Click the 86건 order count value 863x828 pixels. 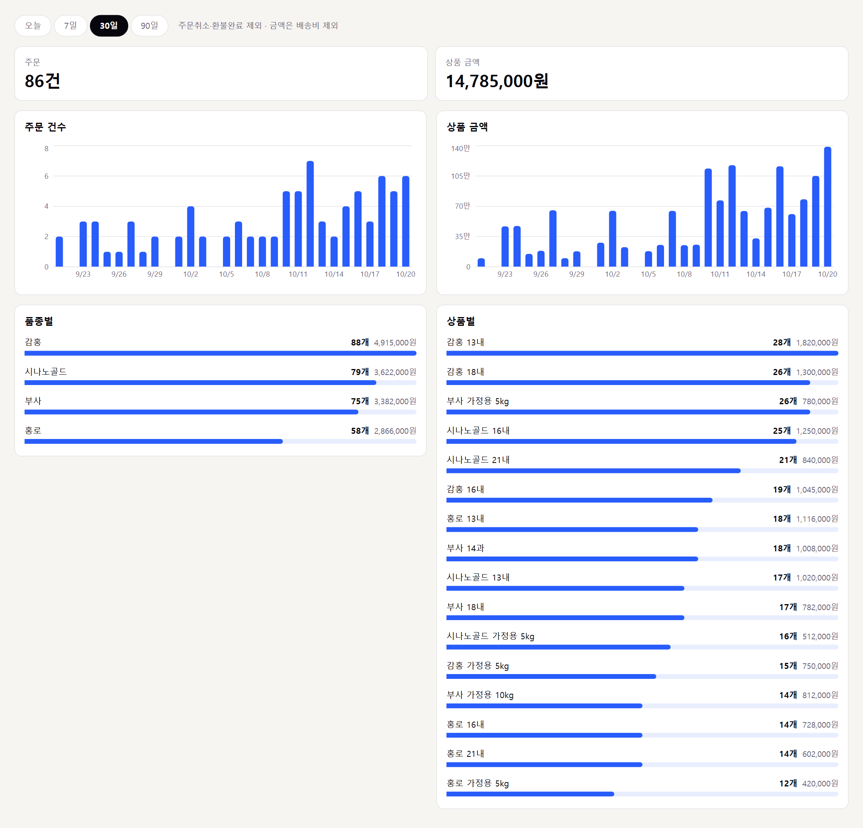pyautogui.click(x=42, y=81)
